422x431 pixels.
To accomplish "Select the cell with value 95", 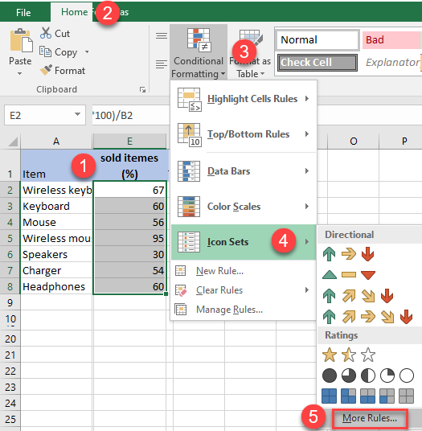I will coord(129,238).
